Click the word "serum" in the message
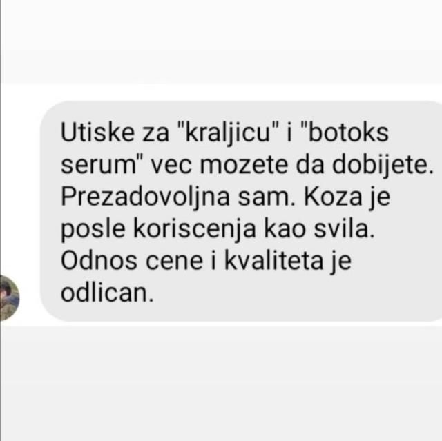The width and height of the screenshot is (442, 441). [x=98, y=166]
